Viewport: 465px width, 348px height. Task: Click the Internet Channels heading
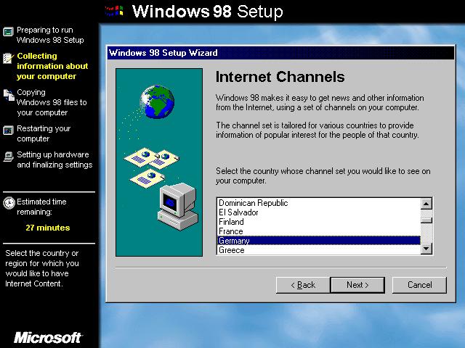tap(280, 77)
